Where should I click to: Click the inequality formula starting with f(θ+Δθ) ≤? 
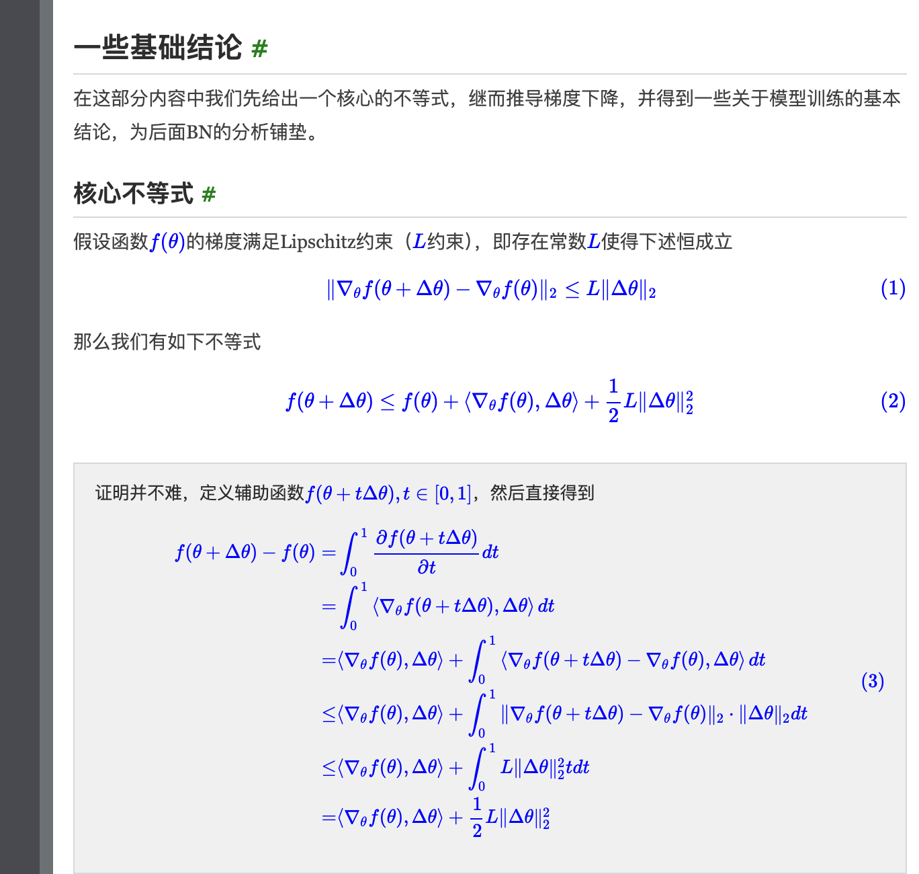click(x=489, y=401)
